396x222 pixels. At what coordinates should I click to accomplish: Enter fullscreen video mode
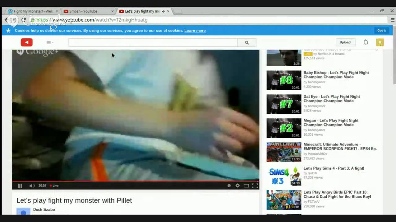pyautogui.click(x=255, y=186)
